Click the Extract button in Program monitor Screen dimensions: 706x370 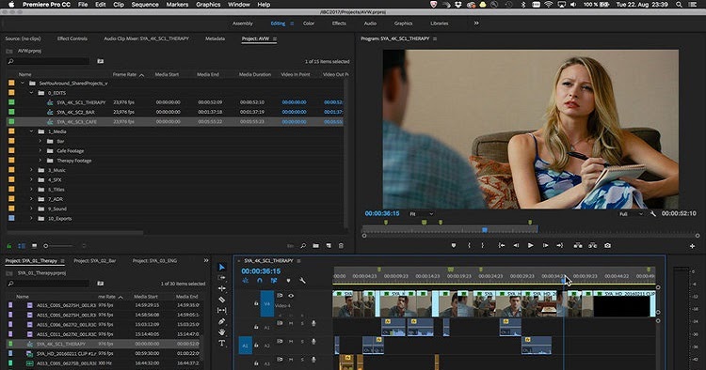(592, 246)
